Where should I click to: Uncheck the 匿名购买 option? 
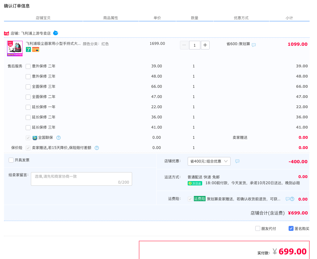click(291, 228)
